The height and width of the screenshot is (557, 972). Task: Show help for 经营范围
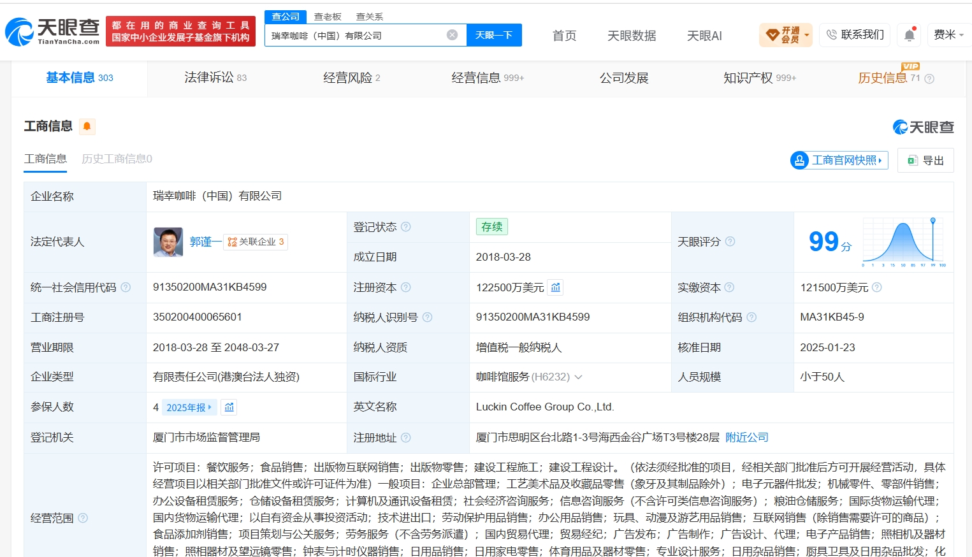[x=83, y=518]
